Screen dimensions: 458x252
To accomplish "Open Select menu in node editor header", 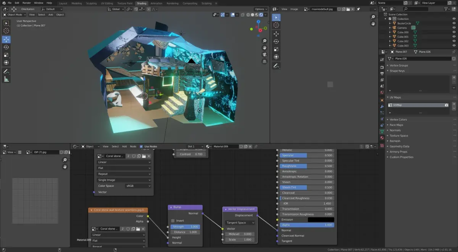I will coord(115,146).
